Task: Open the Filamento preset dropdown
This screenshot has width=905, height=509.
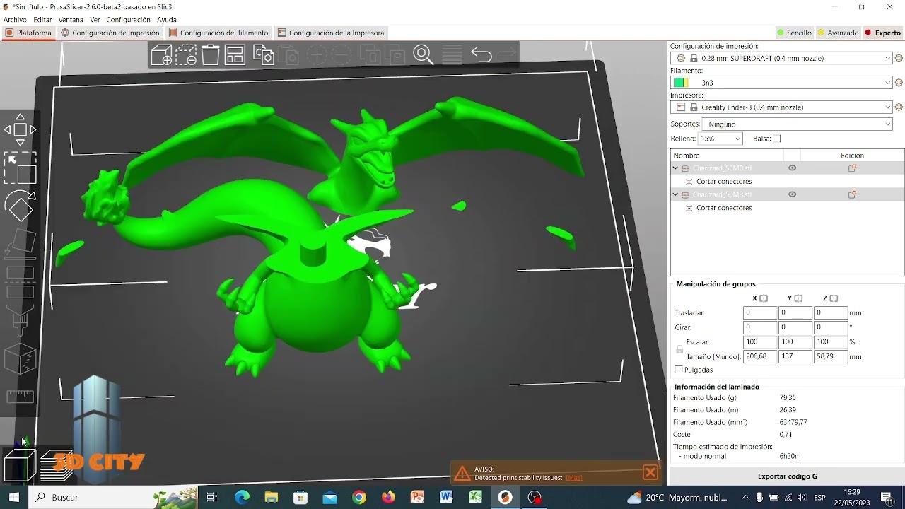Action: point(781,83)
